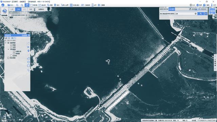217x122 pixels.
Task: Uncheck the first layer under top group
Action: click(x=11, y=45)
